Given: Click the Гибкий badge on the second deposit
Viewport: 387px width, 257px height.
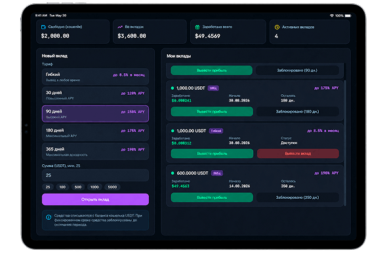Looking at the screenshot, I should click(x=216, y=131).
